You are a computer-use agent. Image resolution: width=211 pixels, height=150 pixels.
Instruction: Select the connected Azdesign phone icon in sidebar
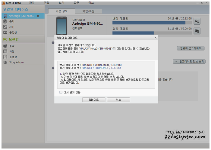5,16
